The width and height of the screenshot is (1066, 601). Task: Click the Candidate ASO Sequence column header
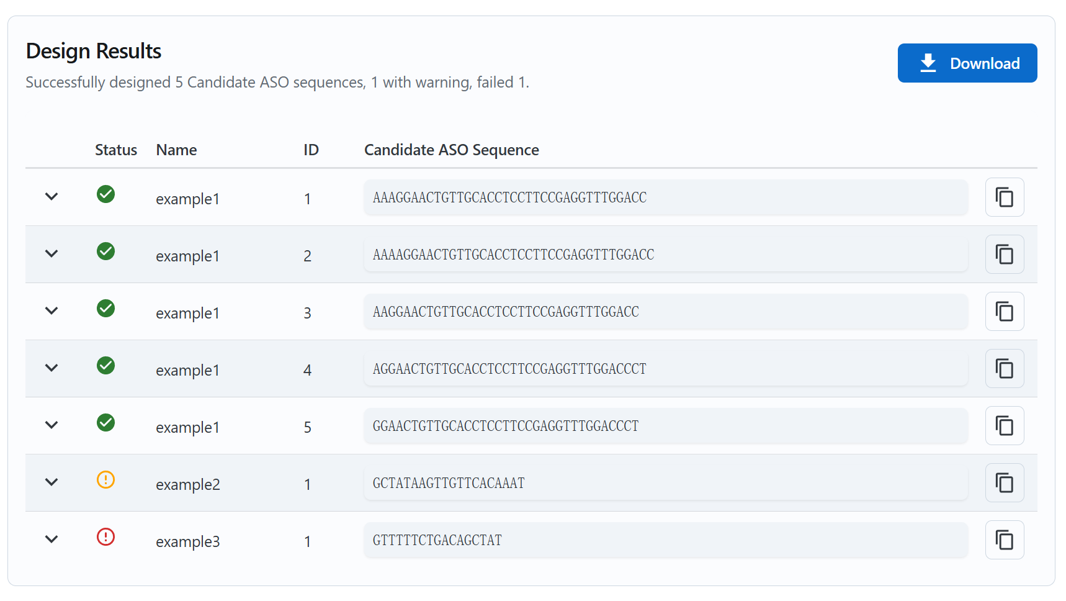click(451, 150)
